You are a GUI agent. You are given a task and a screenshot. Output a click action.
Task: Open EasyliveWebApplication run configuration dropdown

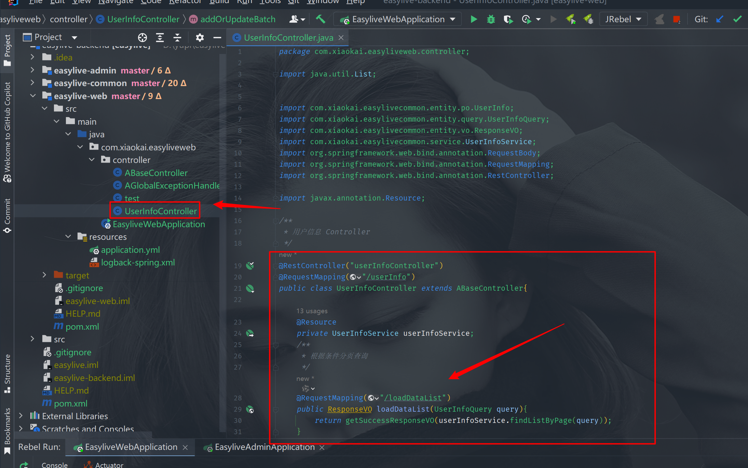coord(397,19)
